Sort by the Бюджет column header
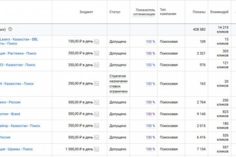Screen dimensions: 236x157 pos(87,12)
